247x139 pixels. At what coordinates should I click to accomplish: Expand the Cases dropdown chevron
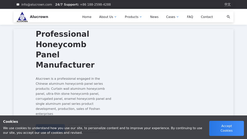[x=178, y=17]
